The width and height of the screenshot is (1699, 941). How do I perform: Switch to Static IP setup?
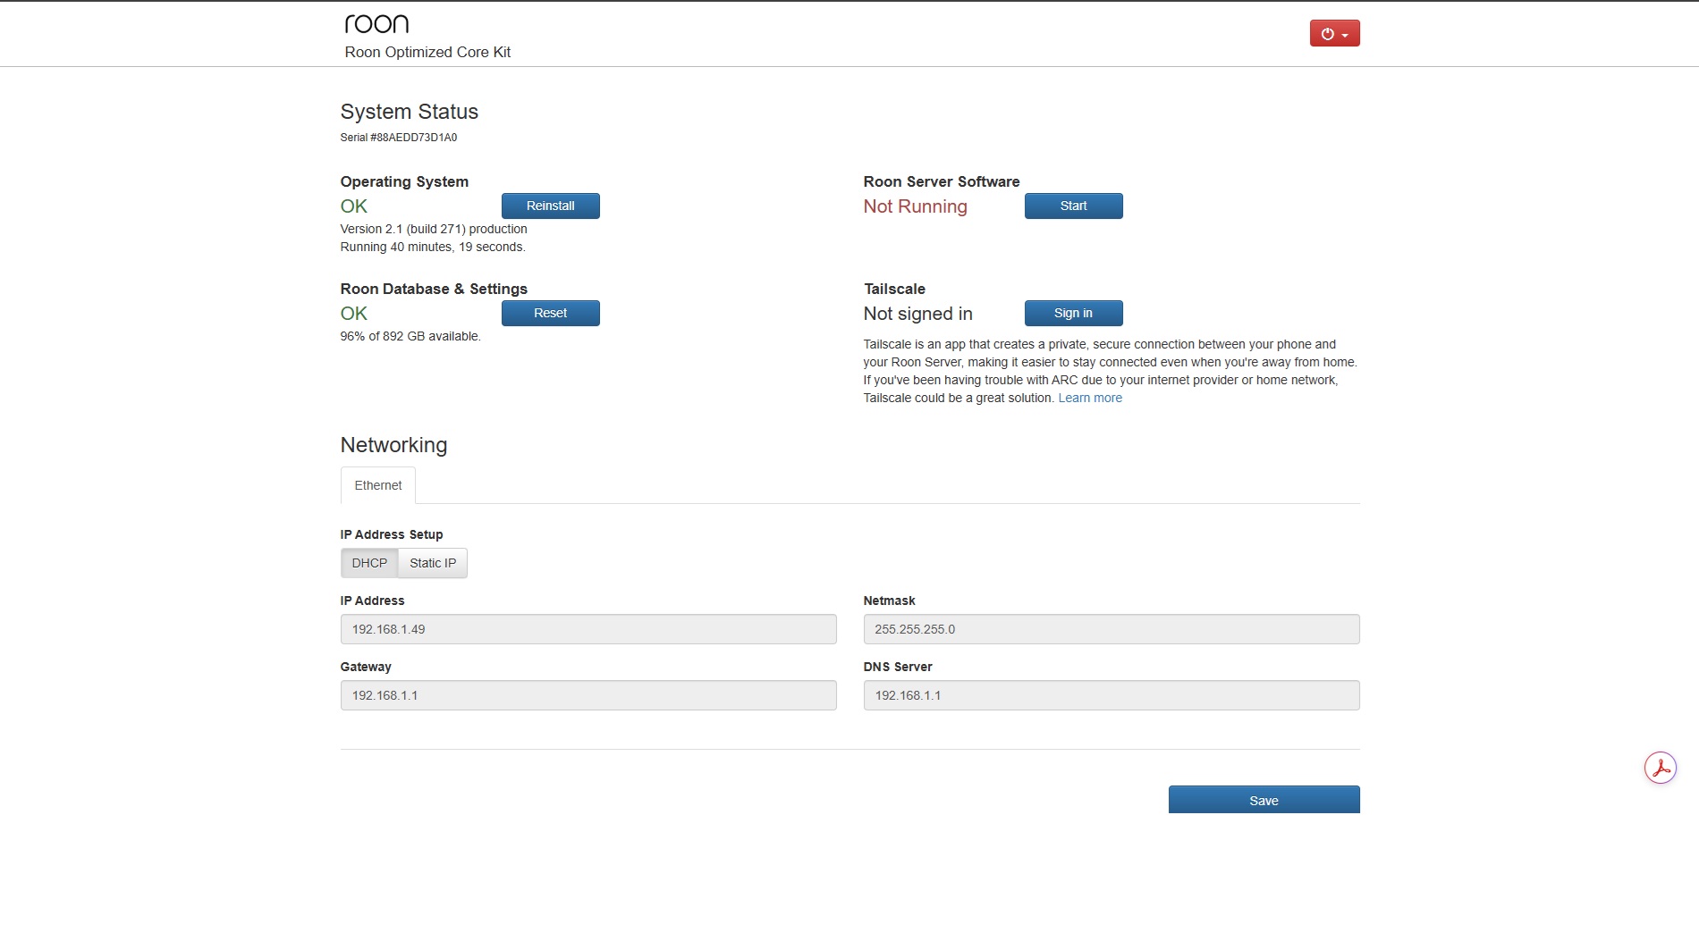[x=433, y=563]
